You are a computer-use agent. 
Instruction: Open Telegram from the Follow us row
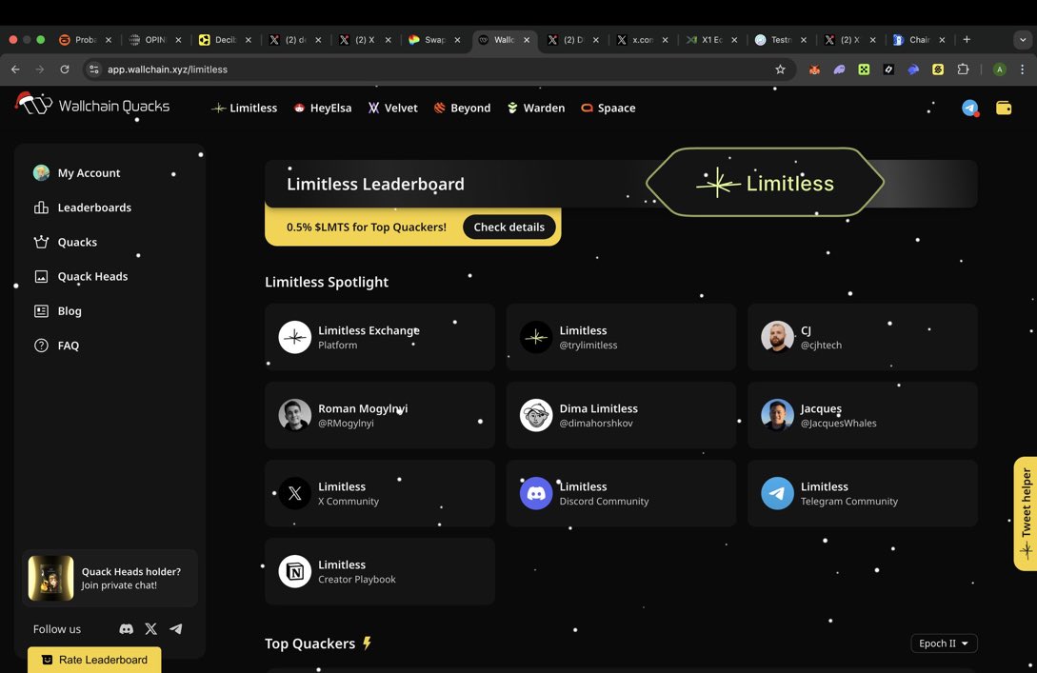tap(176, 628)
